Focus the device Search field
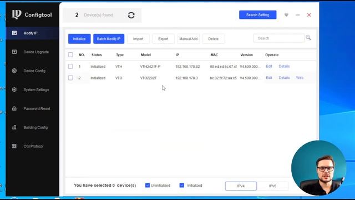355x200 pixels. [x=278, y=38]
